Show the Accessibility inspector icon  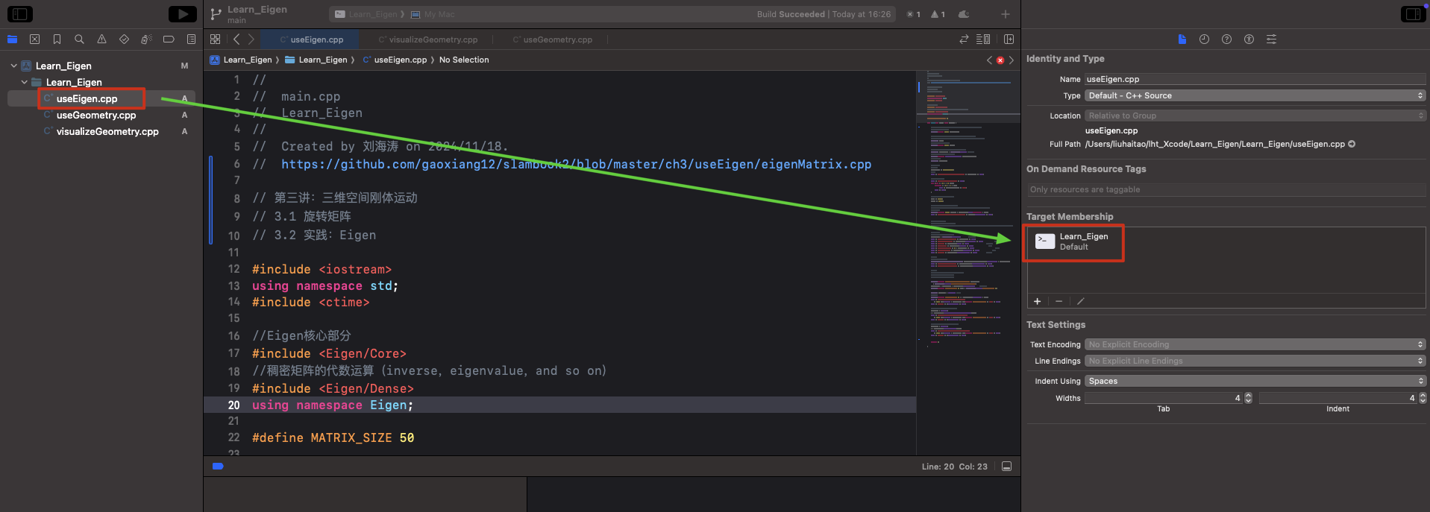point(1249,39)
